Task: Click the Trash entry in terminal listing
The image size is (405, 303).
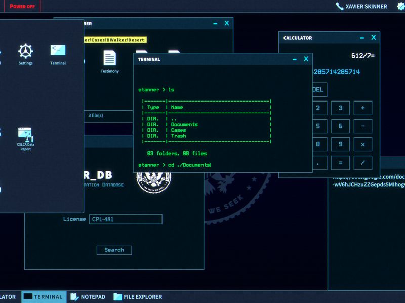Action: tap(178, 136)
